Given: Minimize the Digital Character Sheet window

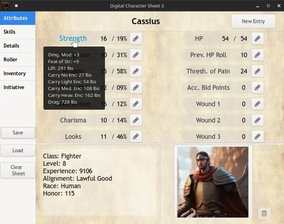Looking at the screenshot, I should point(257,6).
